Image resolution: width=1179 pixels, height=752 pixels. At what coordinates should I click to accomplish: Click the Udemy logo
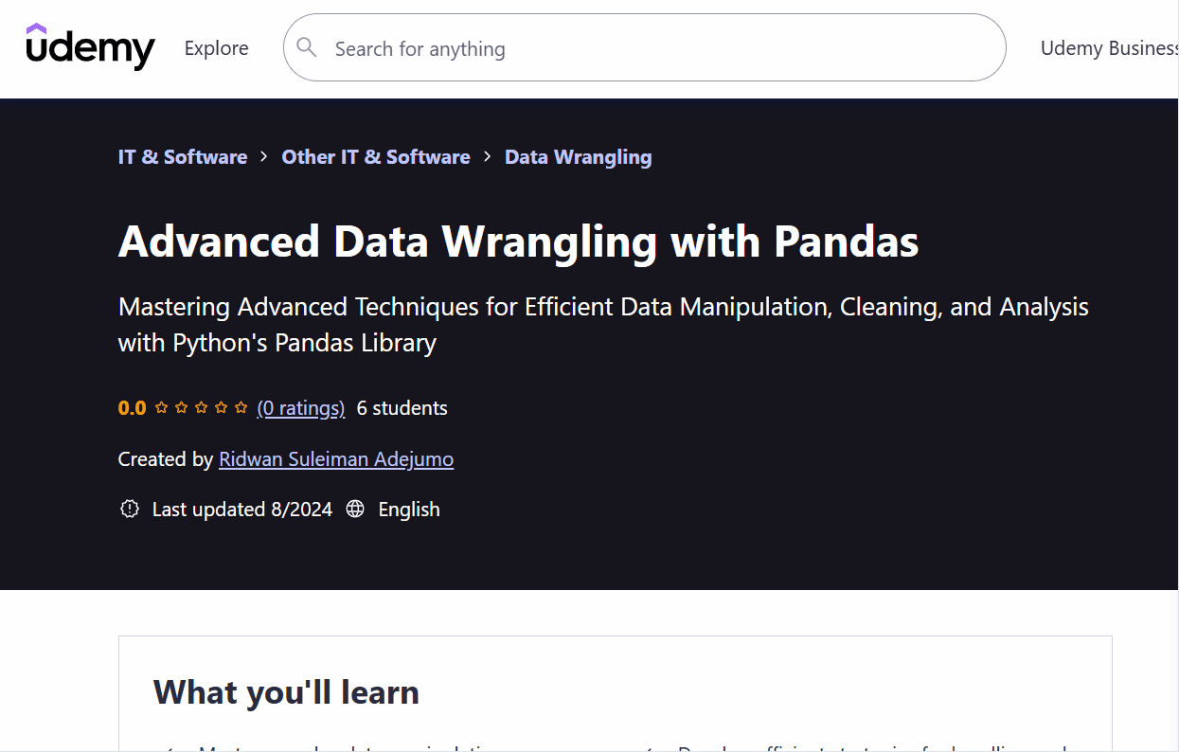click(90, 47)
